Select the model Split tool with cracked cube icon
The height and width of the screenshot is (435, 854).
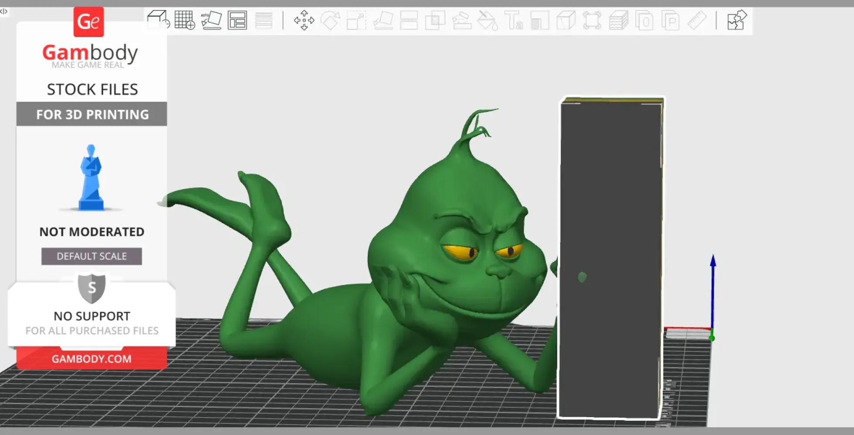tap(565, 20)
